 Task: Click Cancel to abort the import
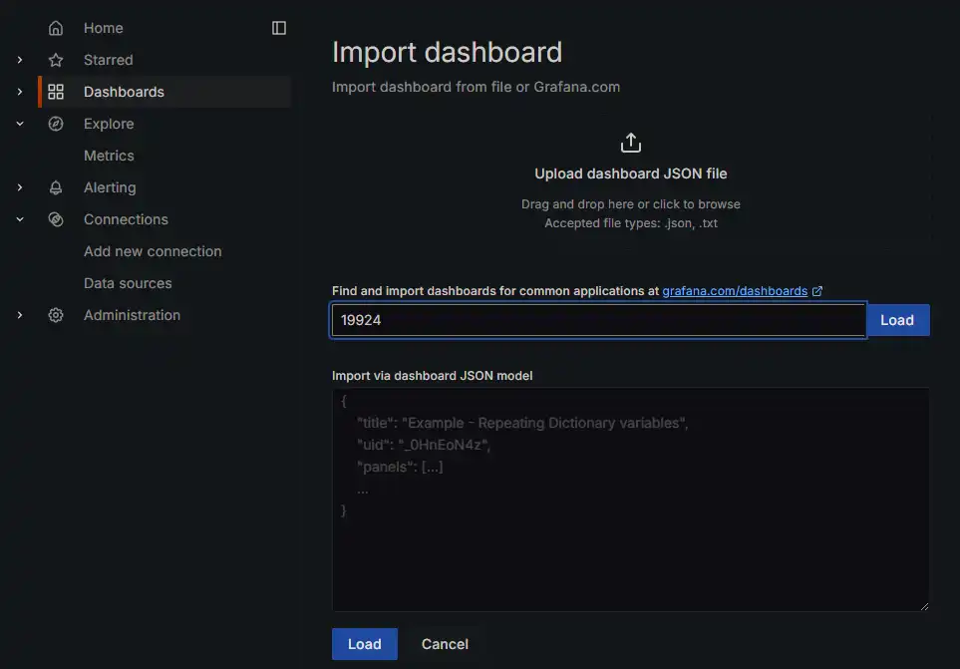[445, 643]
